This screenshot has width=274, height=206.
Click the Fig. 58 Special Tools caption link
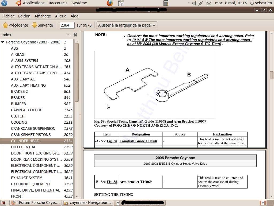click(150, 122)
